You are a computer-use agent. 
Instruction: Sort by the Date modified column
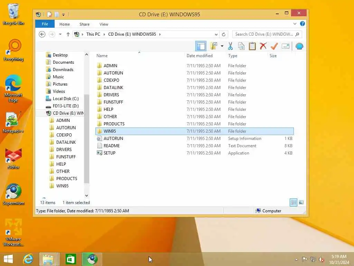click(199, 56)
